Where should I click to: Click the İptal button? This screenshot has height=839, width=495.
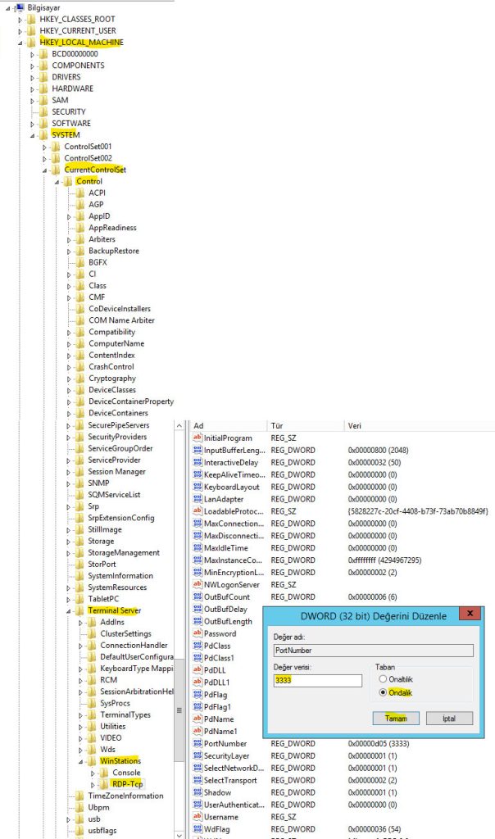(449, 718)
